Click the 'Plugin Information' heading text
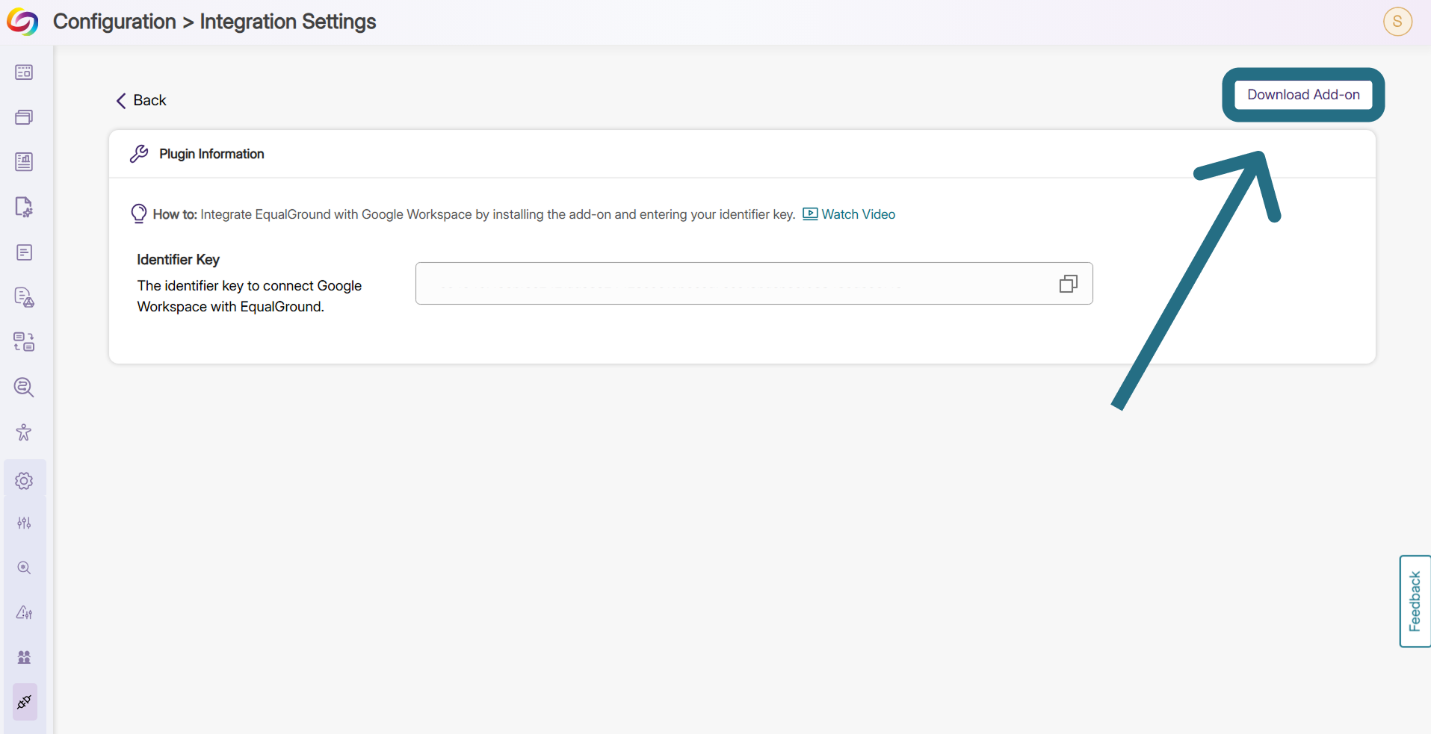Image resolution: width=1431 pixels, height=734 pixels. click(211, 154)
